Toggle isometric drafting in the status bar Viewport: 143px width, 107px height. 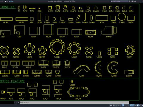point(127,105)
